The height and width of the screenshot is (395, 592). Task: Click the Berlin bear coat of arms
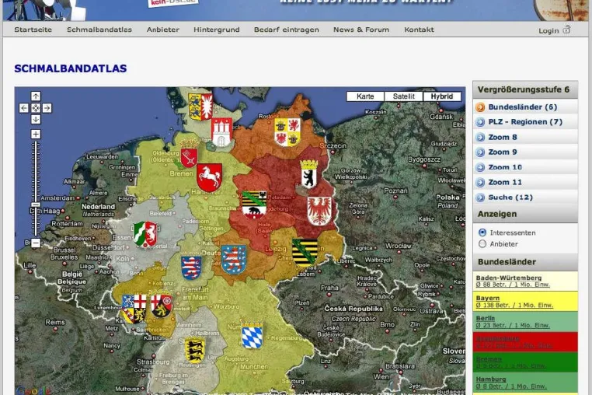pyautogui.click(x=309, y=174)
